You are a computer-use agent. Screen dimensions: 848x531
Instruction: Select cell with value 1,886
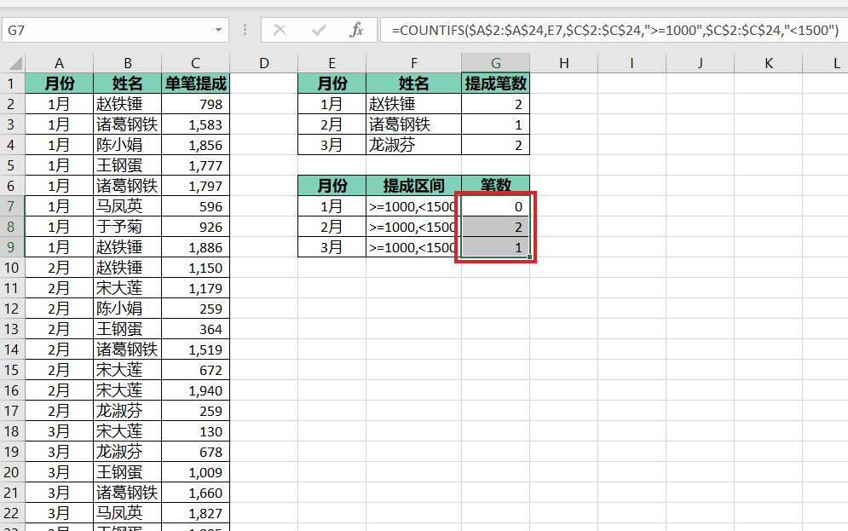(196, 247)
